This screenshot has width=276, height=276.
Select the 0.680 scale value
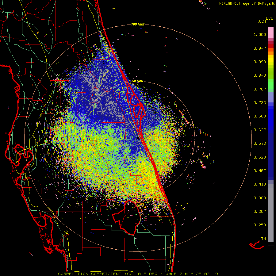(x=260, y=116)
